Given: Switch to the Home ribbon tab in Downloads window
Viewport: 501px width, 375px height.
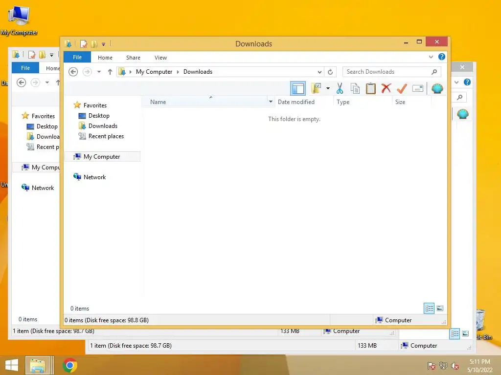Looking at the screenshot, I should (x=105, y=58).
